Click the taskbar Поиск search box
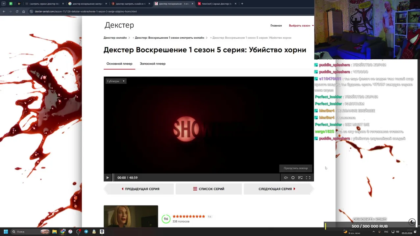Screen dimensions: 420x236 (x=30, y=231)
